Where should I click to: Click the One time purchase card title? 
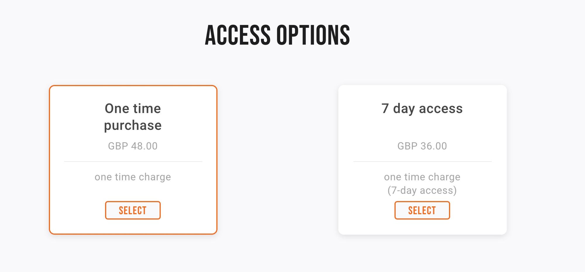pos(133,117)
